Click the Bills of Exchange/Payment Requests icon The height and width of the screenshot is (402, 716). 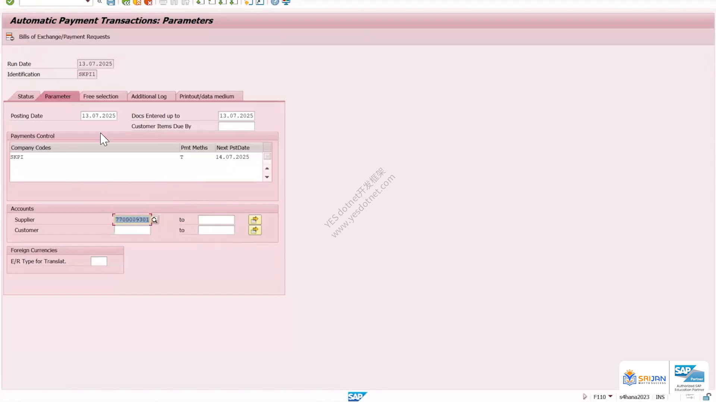pyautogui.click(x=10, y=37)
